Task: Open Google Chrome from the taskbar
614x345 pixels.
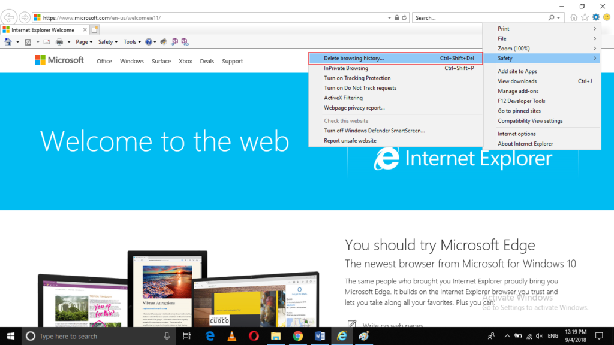Action: tap(297, 336)
